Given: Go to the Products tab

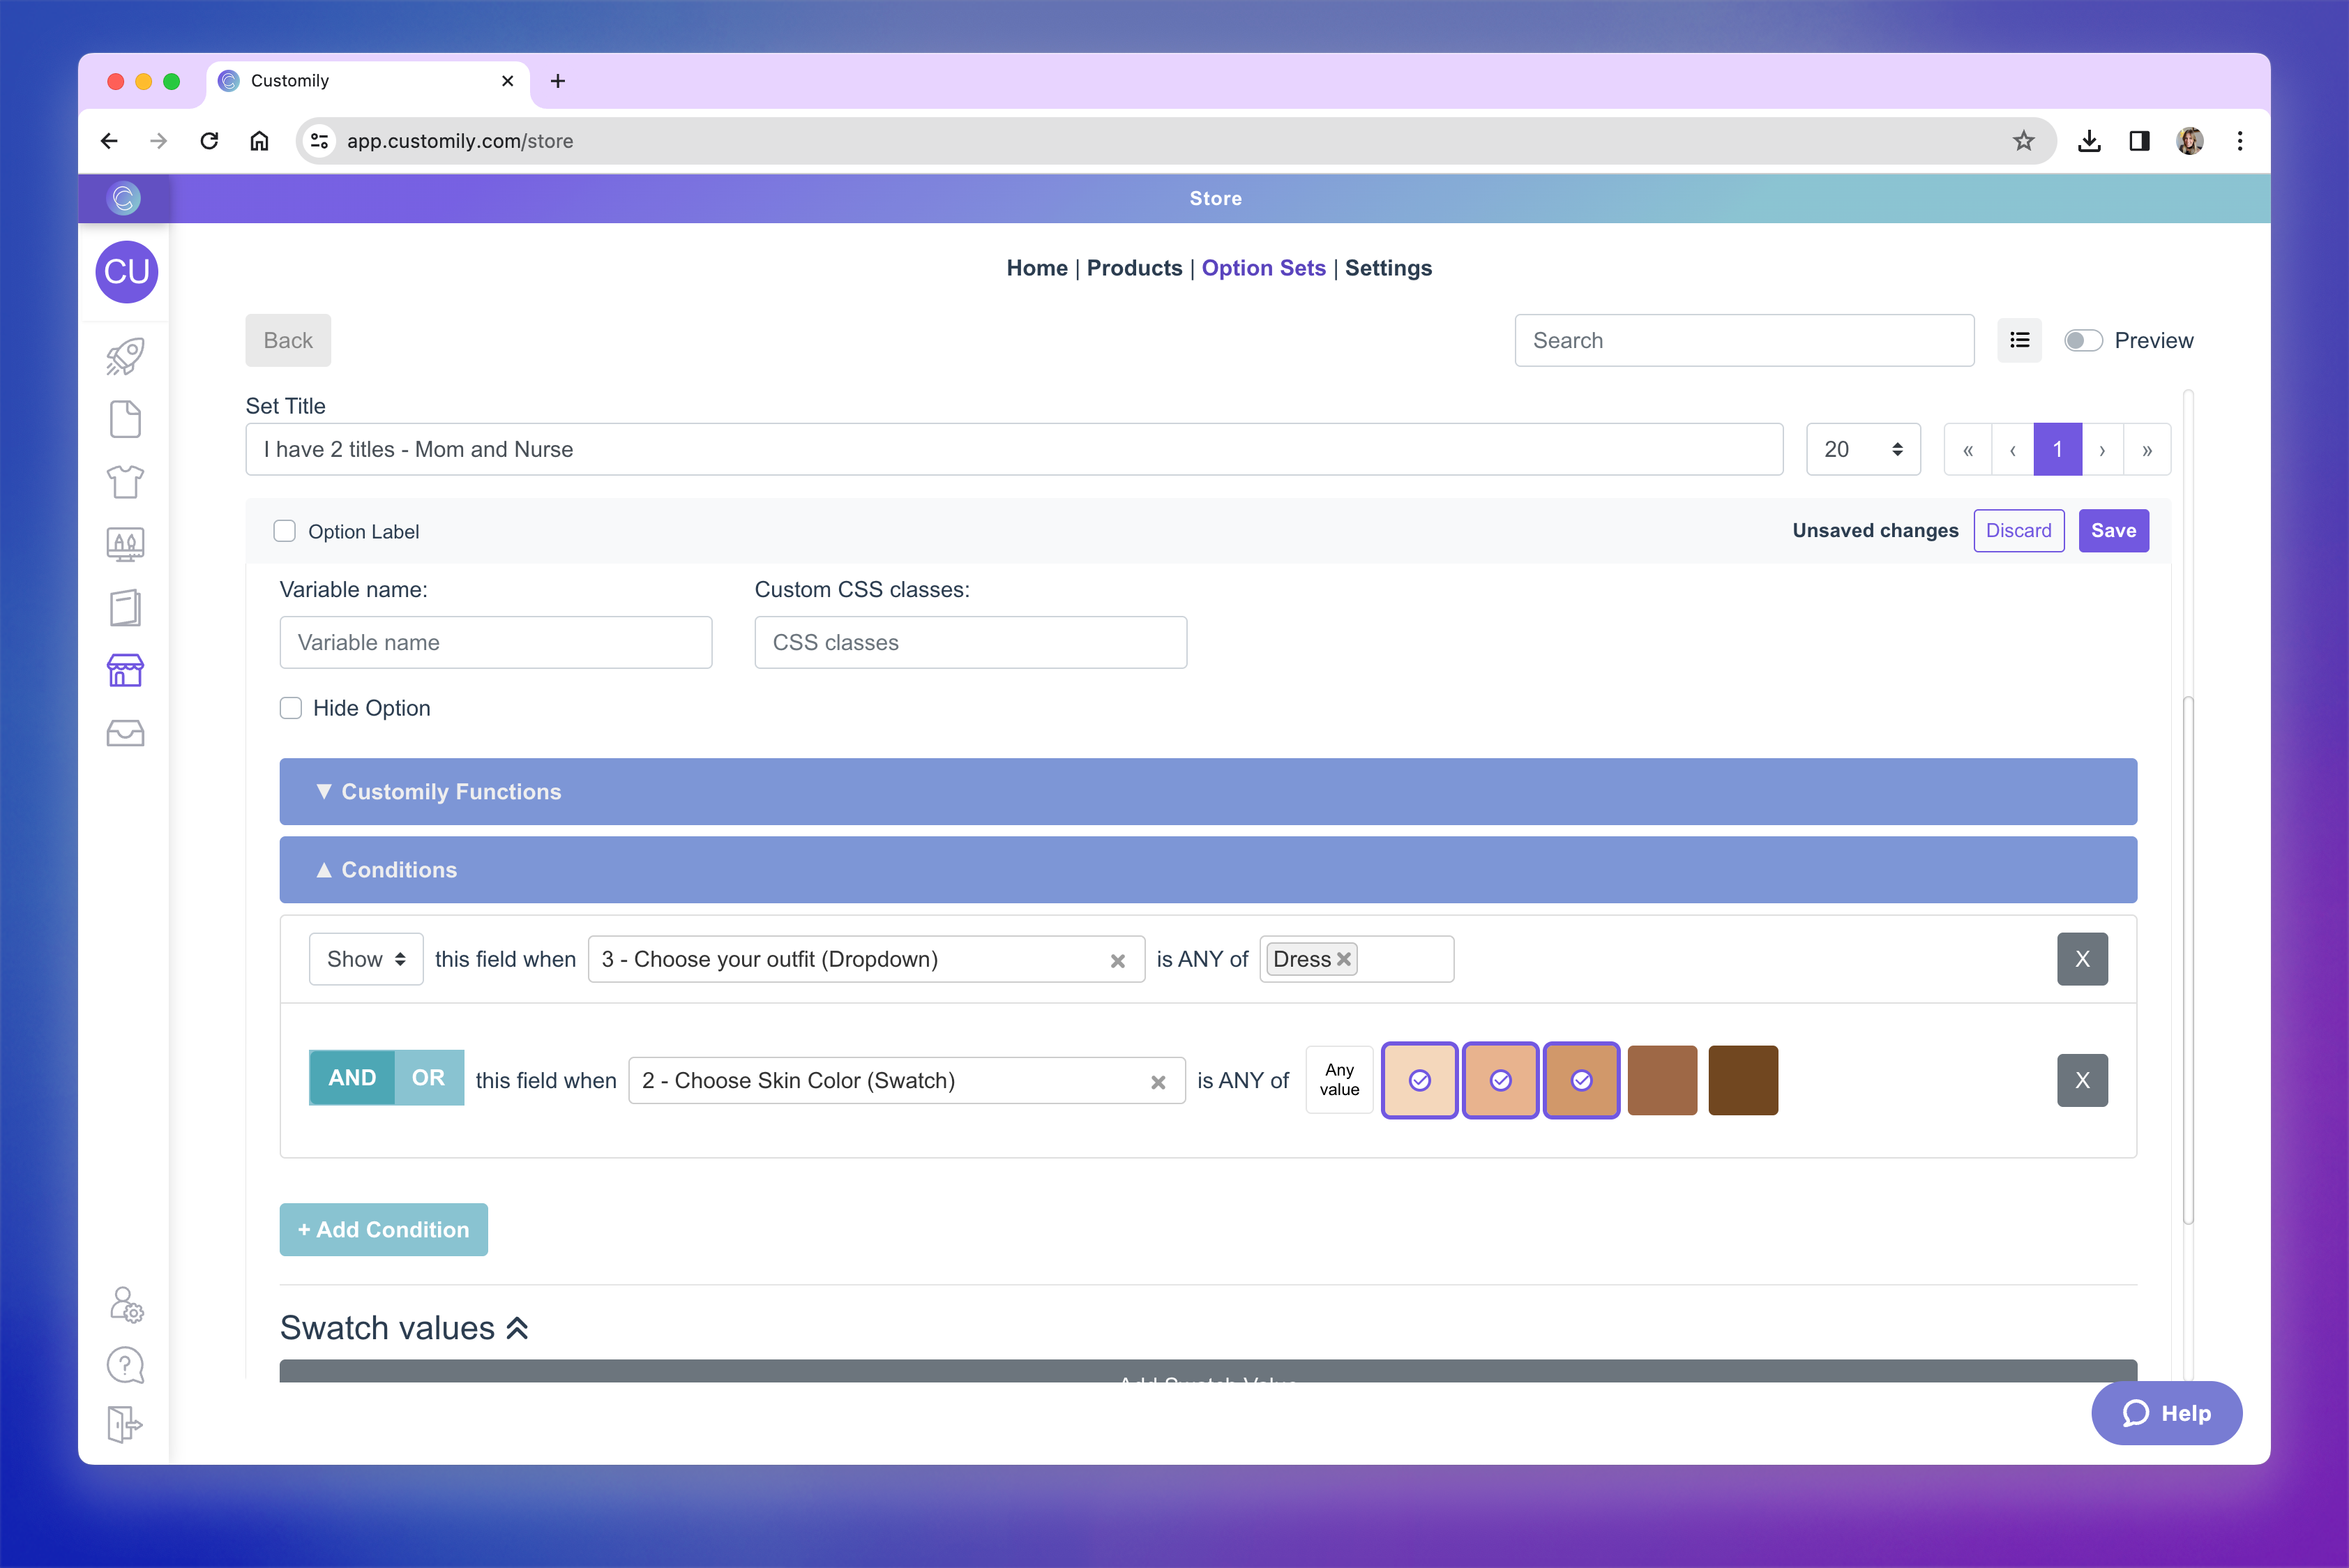Looking at the screenshot, I should (1134, 268).
